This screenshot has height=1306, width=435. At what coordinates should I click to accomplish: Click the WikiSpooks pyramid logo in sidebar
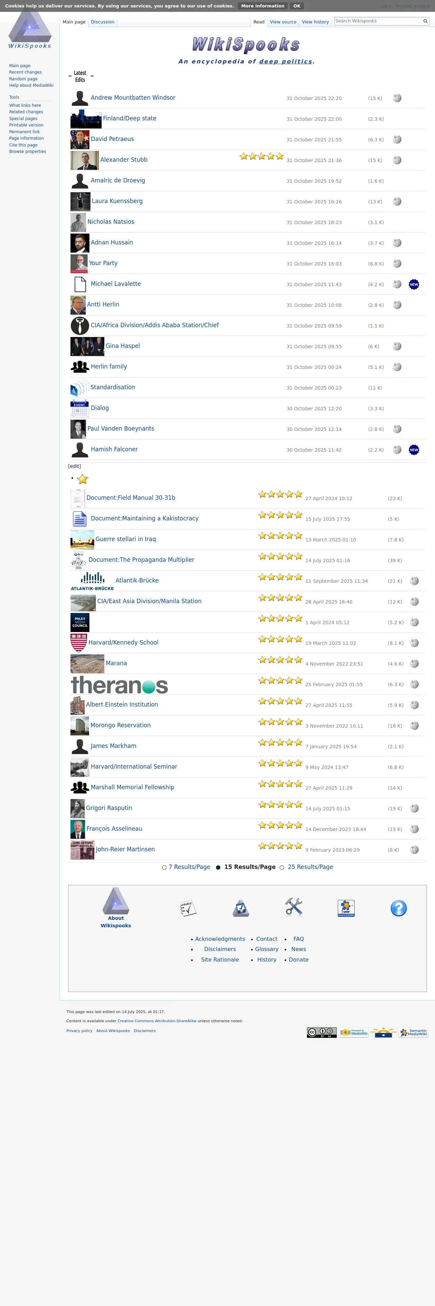point(30,28)
